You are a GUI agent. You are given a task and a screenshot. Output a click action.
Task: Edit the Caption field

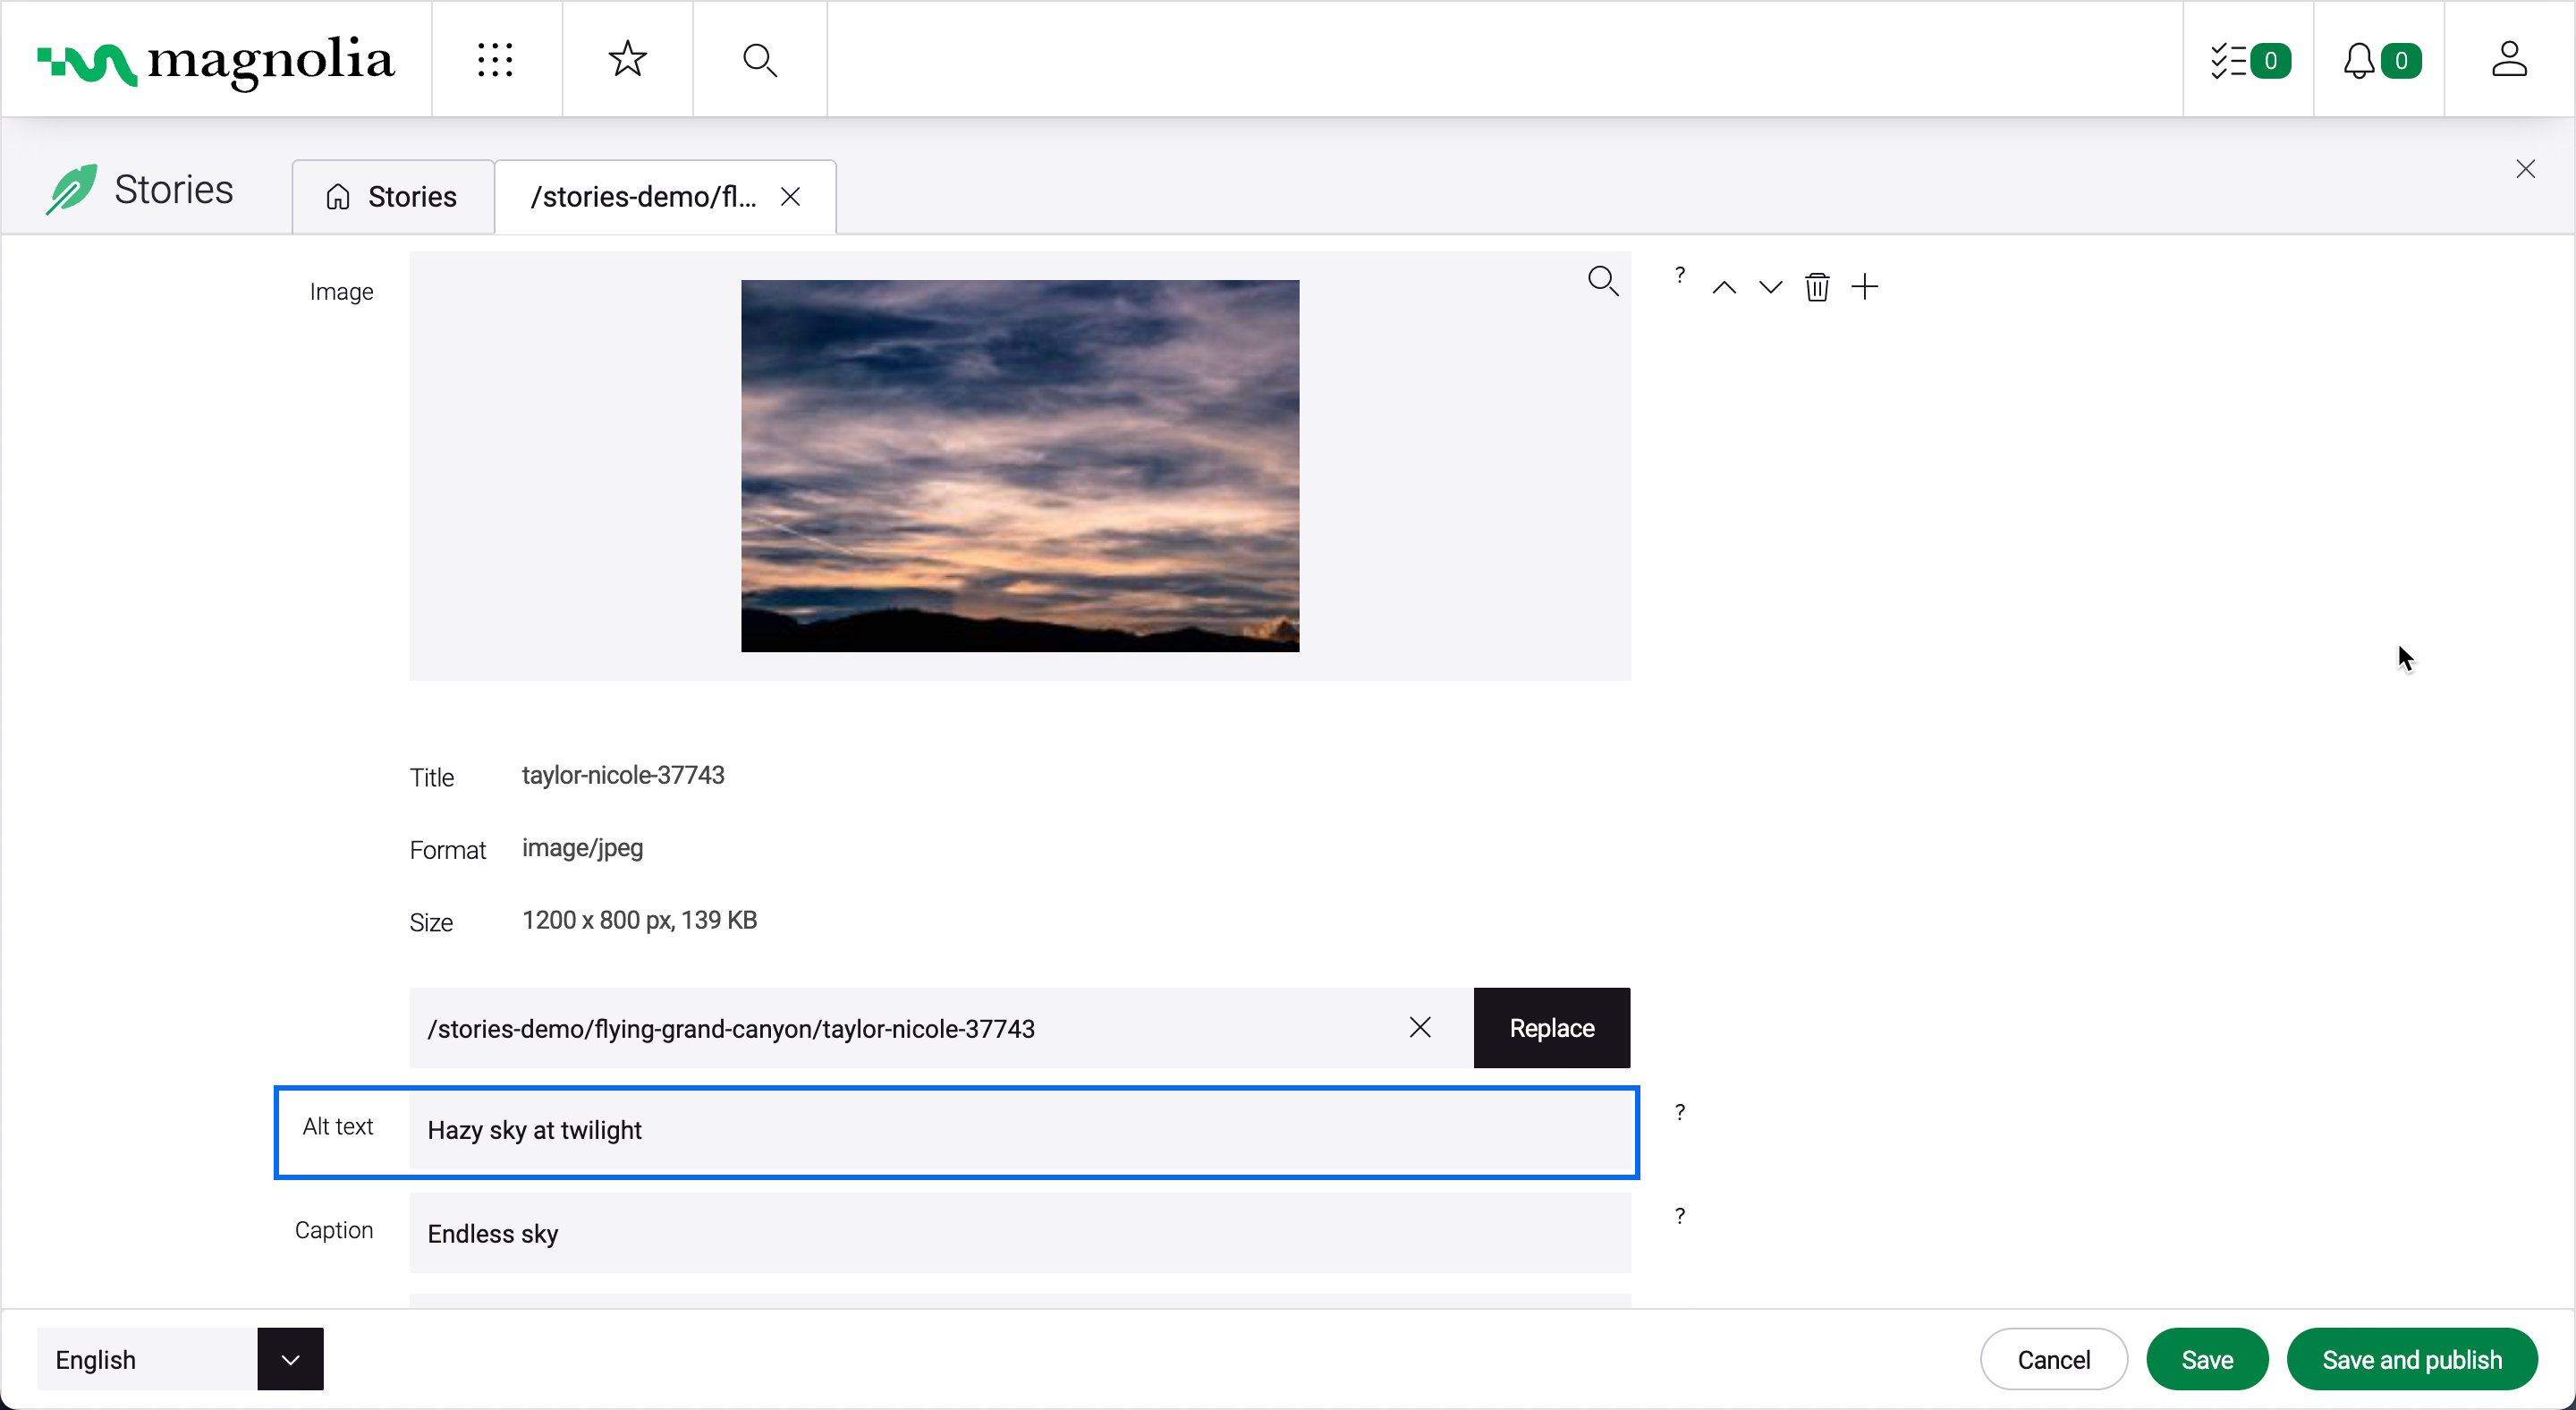tap(1020, 1234)
